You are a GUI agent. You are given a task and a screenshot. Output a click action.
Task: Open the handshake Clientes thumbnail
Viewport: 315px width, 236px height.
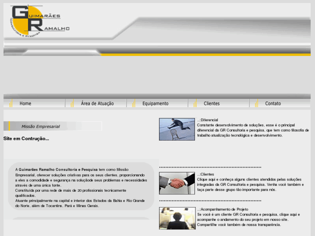click(177, 183)
